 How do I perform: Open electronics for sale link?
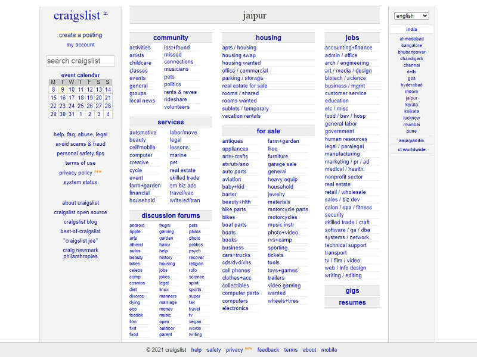click(x=235, y=308)
